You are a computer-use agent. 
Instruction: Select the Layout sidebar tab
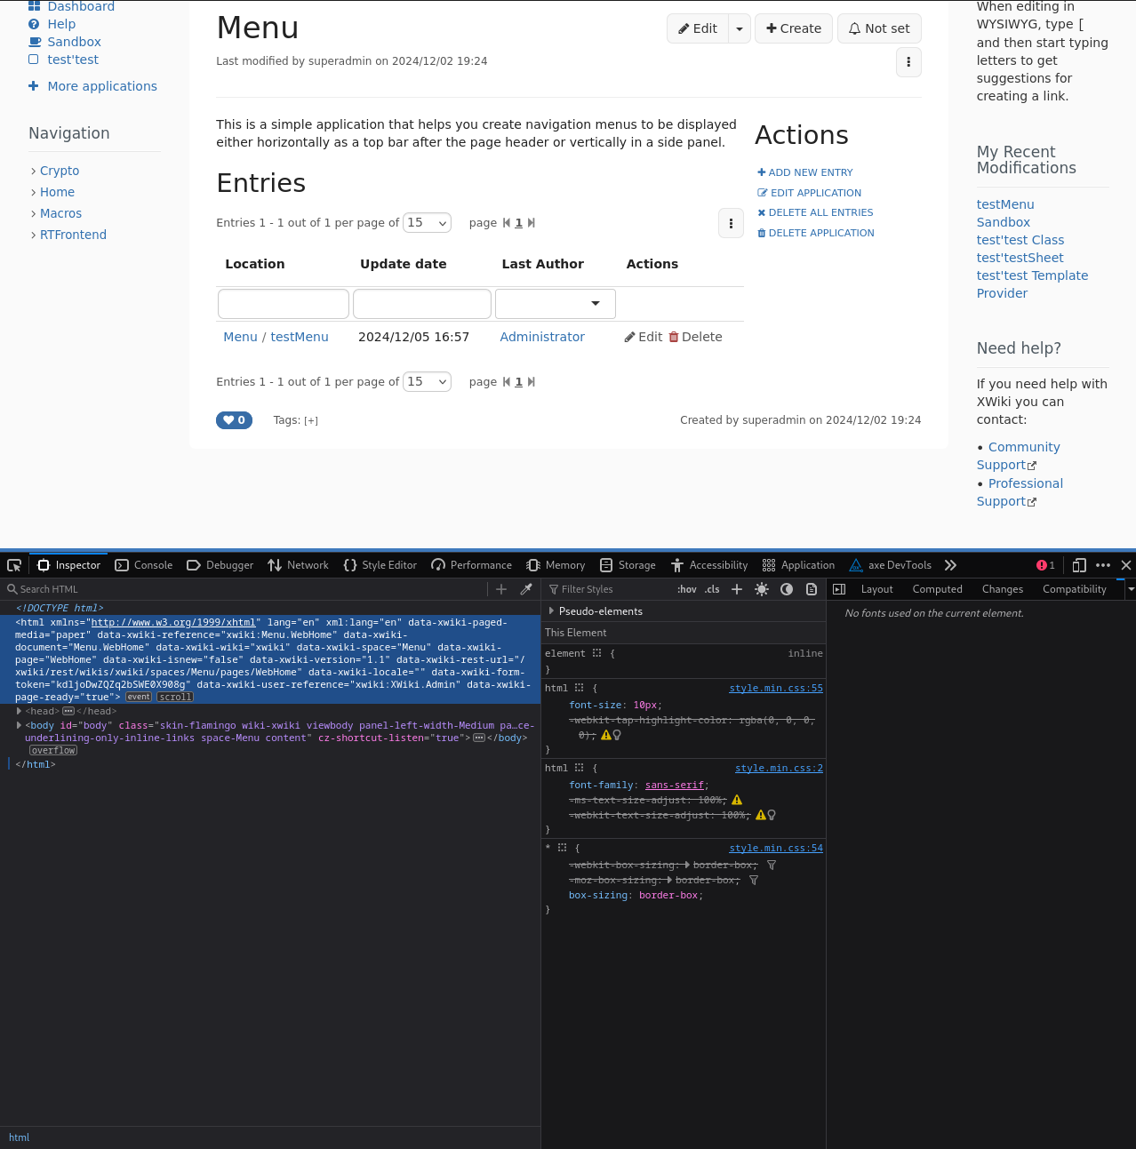click(x=876, y=589)
